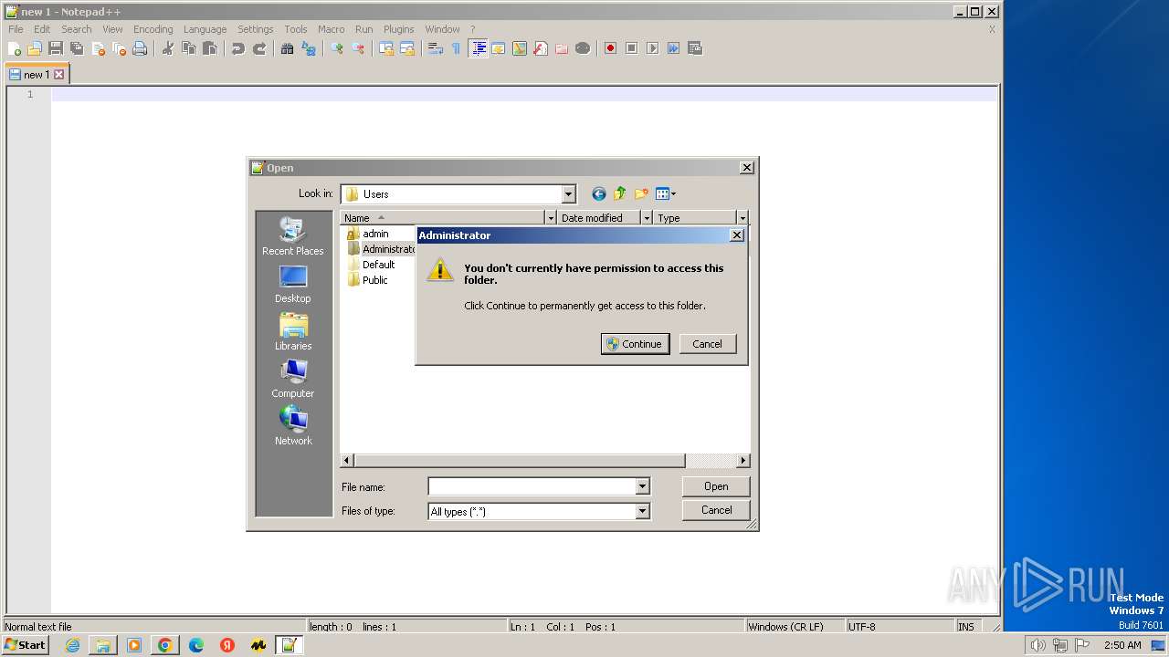1169x657 pixels.
Task: Click the Cut scissors icon
Action: coord(168,48)
